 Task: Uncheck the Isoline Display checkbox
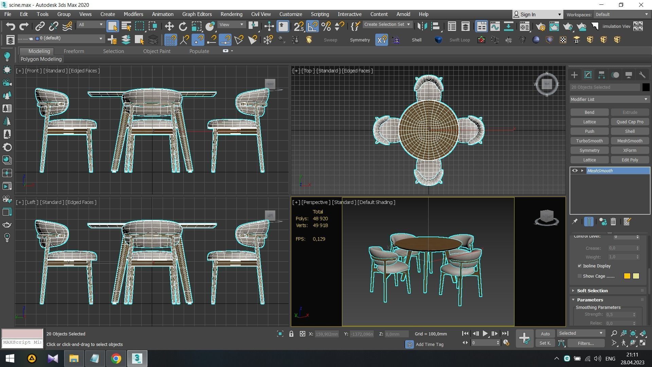pos(579,266)
